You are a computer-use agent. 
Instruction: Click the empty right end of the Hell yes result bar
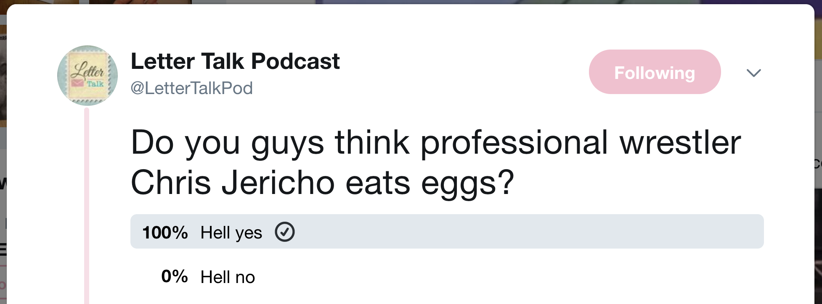coord(715,232)
